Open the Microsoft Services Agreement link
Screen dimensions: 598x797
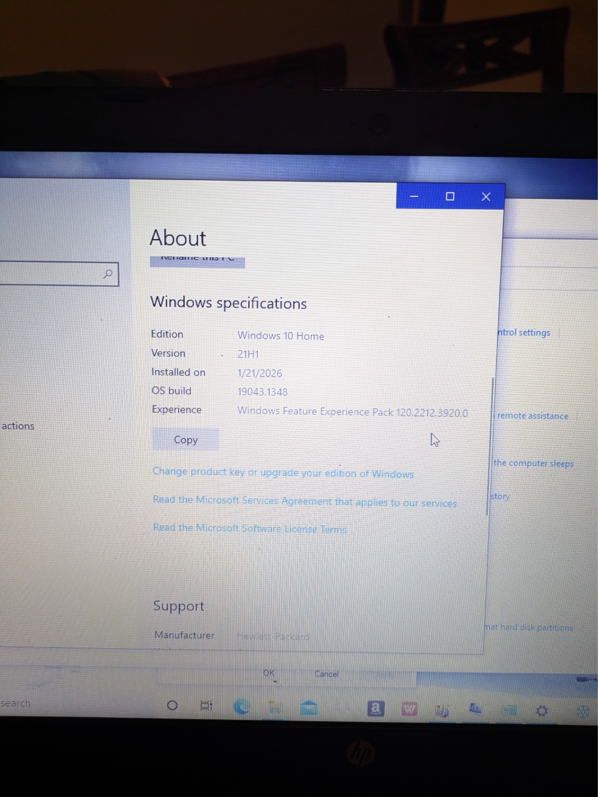click(305, 501)
